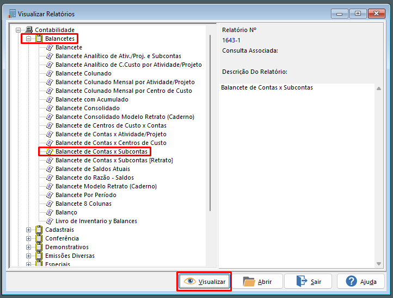Expand the Cadastrais tree node
Image resolution: width=393 pixels, height=298 pixels.
pos(28,230)
